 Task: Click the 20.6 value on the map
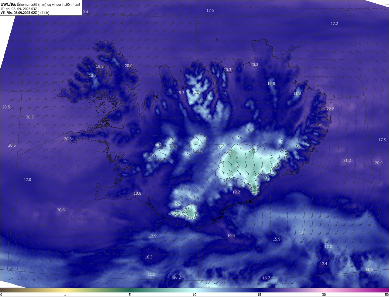pos(61,210)
